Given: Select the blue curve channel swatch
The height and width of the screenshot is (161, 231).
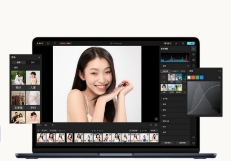Looking at the screenshot, I should 202,77.
